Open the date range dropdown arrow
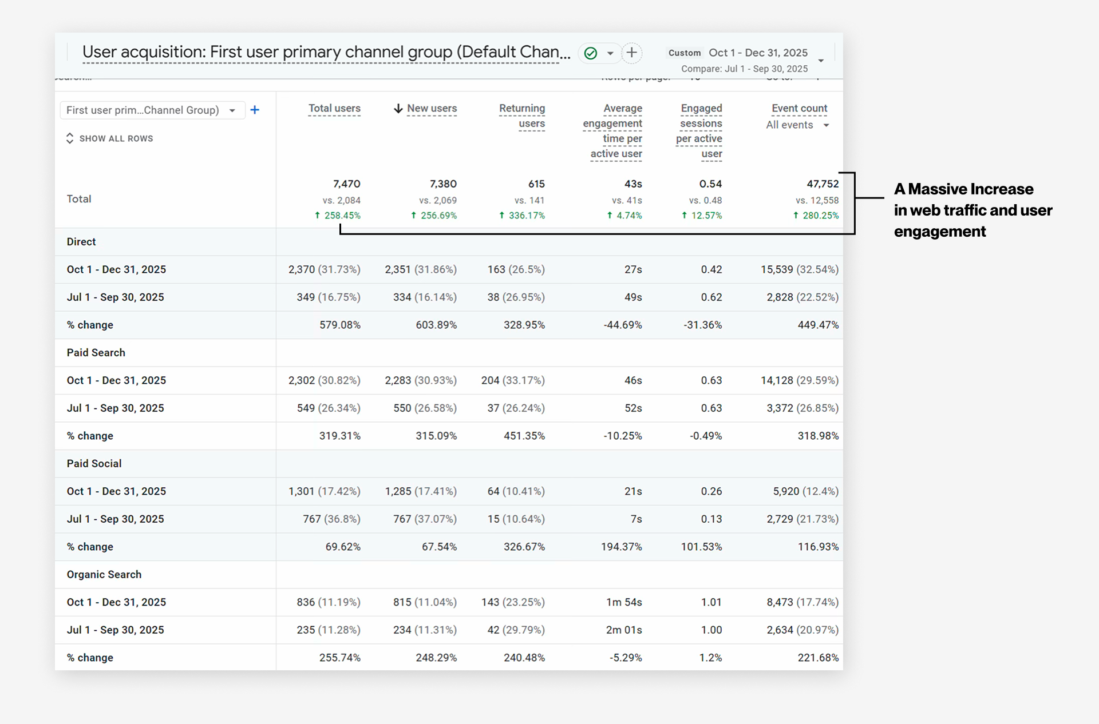 point(821,61)
